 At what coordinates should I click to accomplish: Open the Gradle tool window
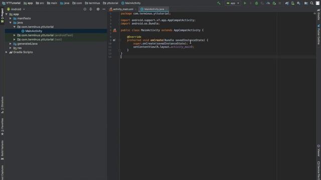pos(318,14)
